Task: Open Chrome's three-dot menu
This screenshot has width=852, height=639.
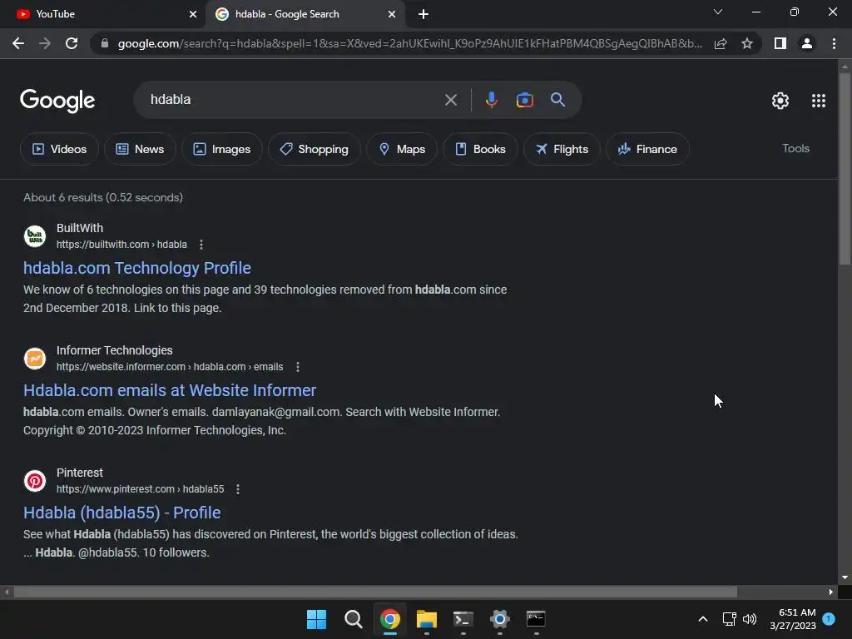Action: (x=834, y=43)
